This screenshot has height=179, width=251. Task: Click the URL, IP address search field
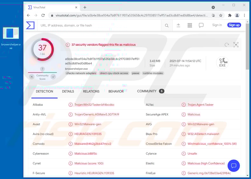tap(99, 25)
